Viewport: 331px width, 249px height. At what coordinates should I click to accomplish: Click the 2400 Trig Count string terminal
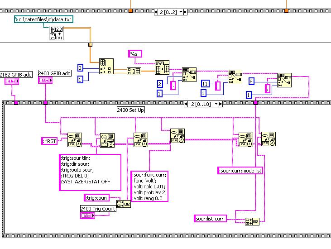(87, 215)
